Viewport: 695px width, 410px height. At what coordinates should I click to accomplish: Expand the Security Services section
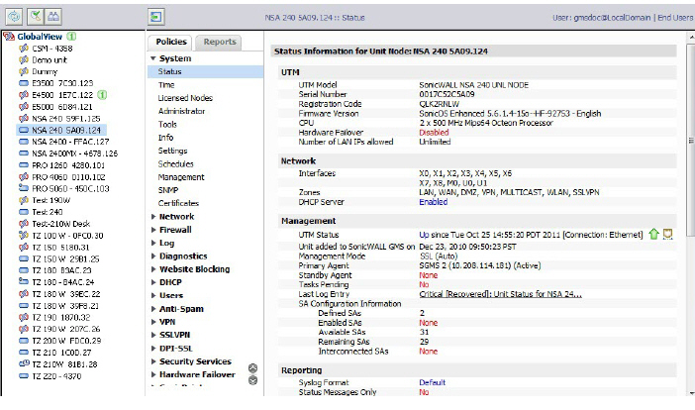[x=153, y=361]
